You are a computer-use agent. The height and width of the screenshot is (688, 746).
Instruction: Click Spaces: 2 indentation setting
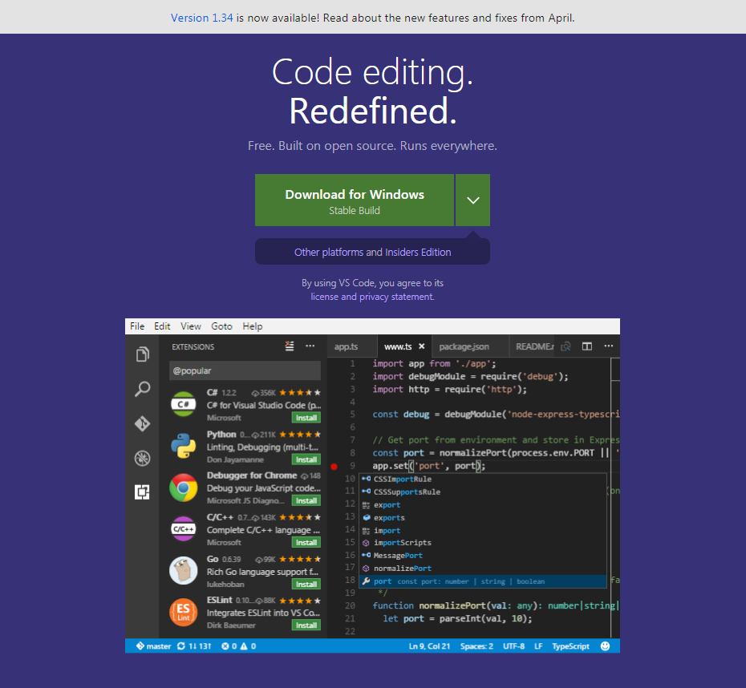click(x=476, y=646)
